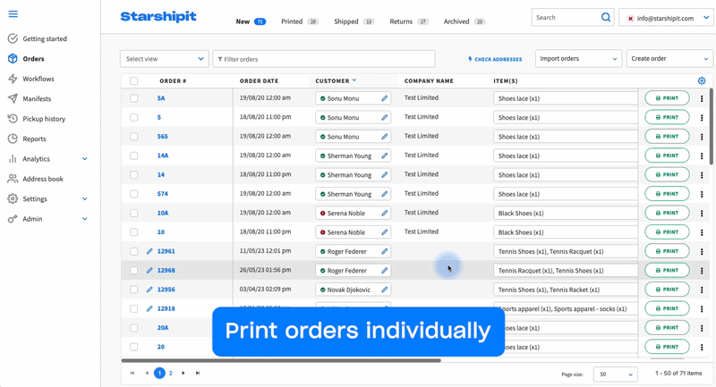This screenshot has height=387, width=716.
Task: Go to the last page arrow
Action: coord(198,373)
